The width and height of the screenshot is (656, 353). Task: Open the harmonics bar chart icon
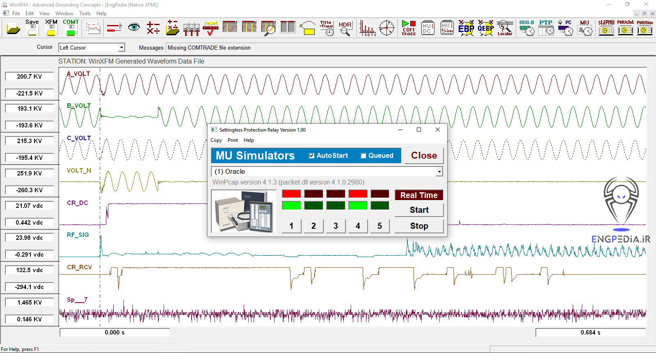pos(367,28)
